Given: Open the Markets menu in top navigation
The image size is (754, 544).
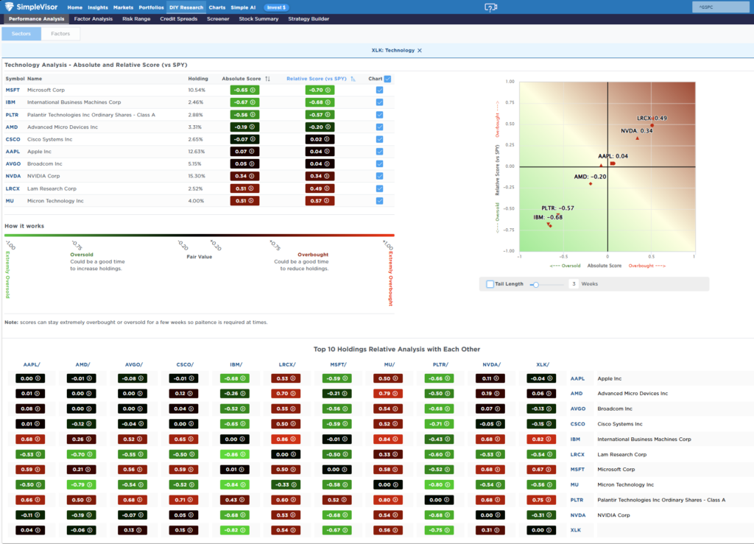Looking at the screenshot, I should [x=123, y=7].
